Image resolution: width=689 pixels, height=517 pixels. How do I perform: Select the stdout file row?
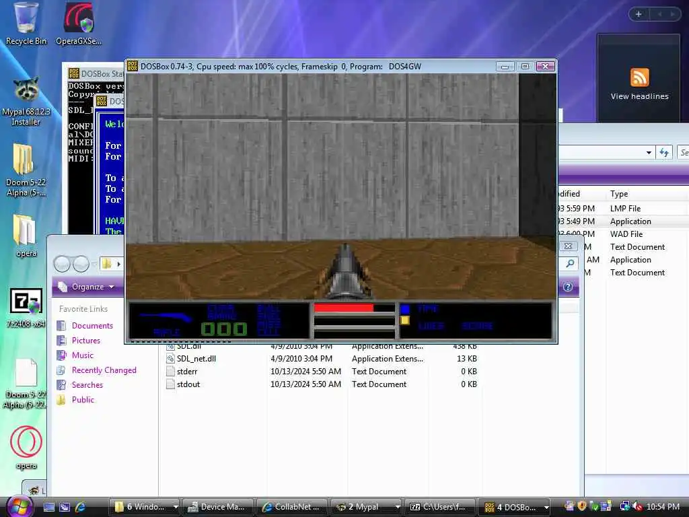tap(322, 384)
